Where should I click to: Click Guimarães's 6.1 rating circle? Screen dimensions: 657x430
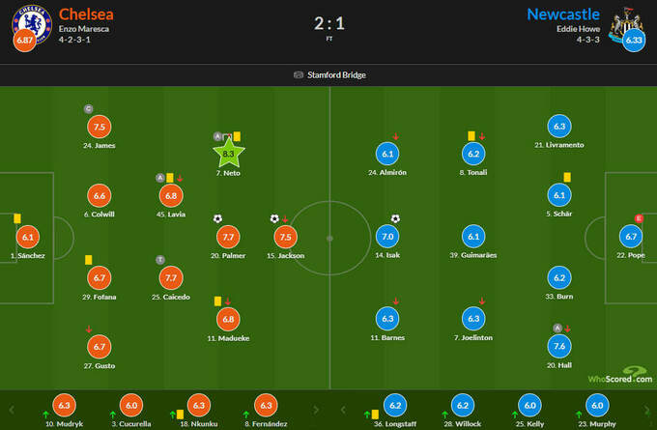pos(473,236)
